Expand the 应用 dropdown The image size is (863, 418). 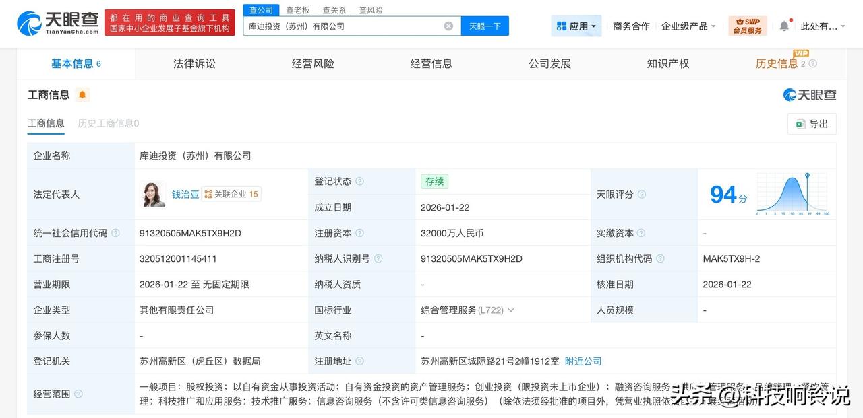pyautogui.click(x=576, y=25)
